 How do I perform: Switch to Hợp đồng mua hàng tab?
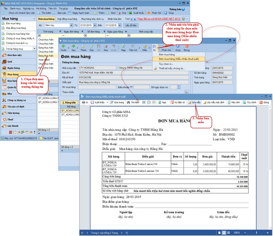click(67, 19)
